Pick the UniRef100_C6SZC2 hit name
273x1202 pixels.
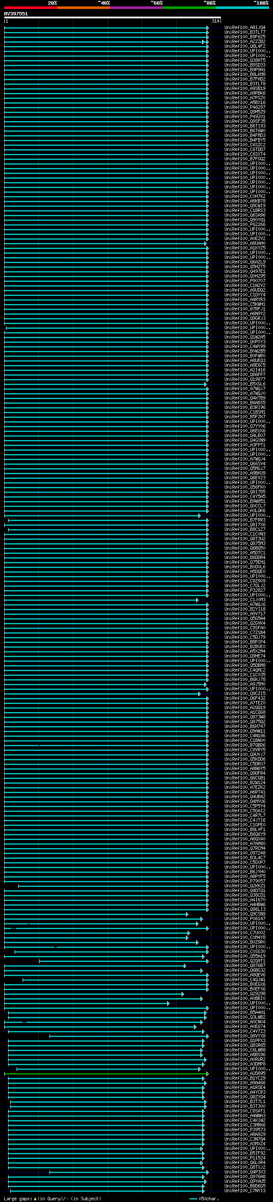pos(244,145)
